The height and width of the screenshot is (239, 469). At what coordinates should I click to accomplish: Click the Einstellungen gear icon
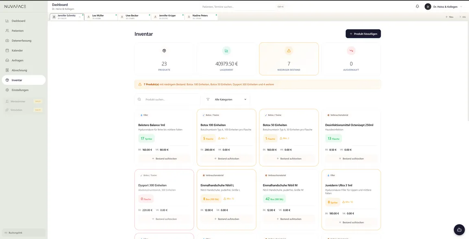click(7, 90)
